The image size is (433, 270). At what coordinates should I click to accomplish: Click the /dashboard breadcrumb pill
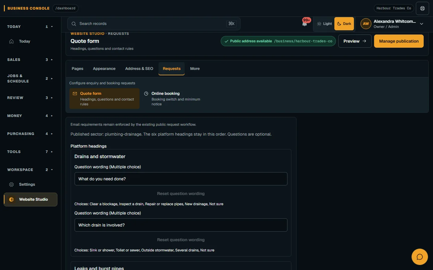65,8
